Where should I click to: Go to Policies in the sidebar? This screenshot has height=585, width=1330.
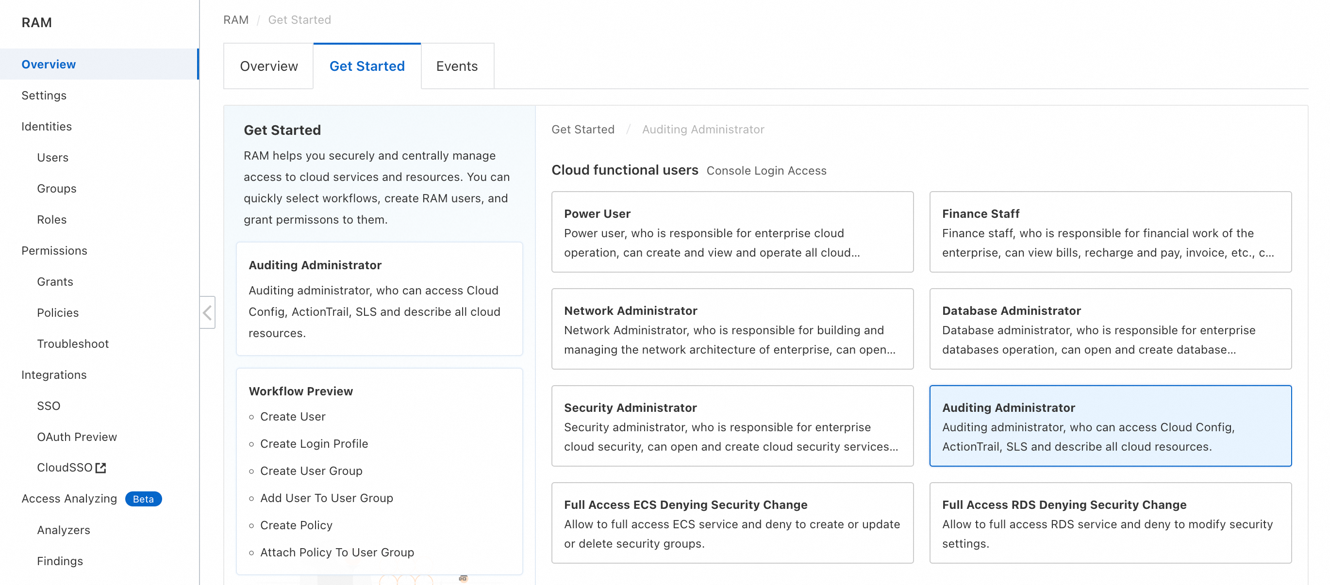click(58, 312)
